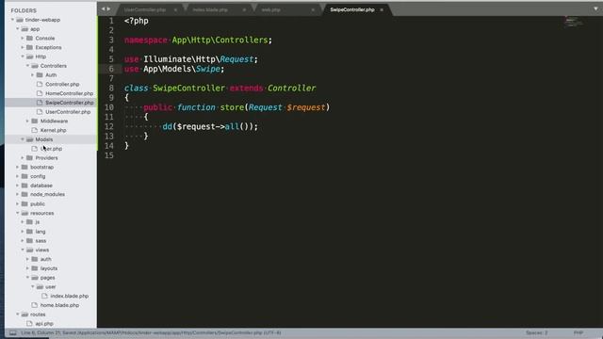Collapse the Http folder arrow
603x339 pixels.
(x=23, y=56)
